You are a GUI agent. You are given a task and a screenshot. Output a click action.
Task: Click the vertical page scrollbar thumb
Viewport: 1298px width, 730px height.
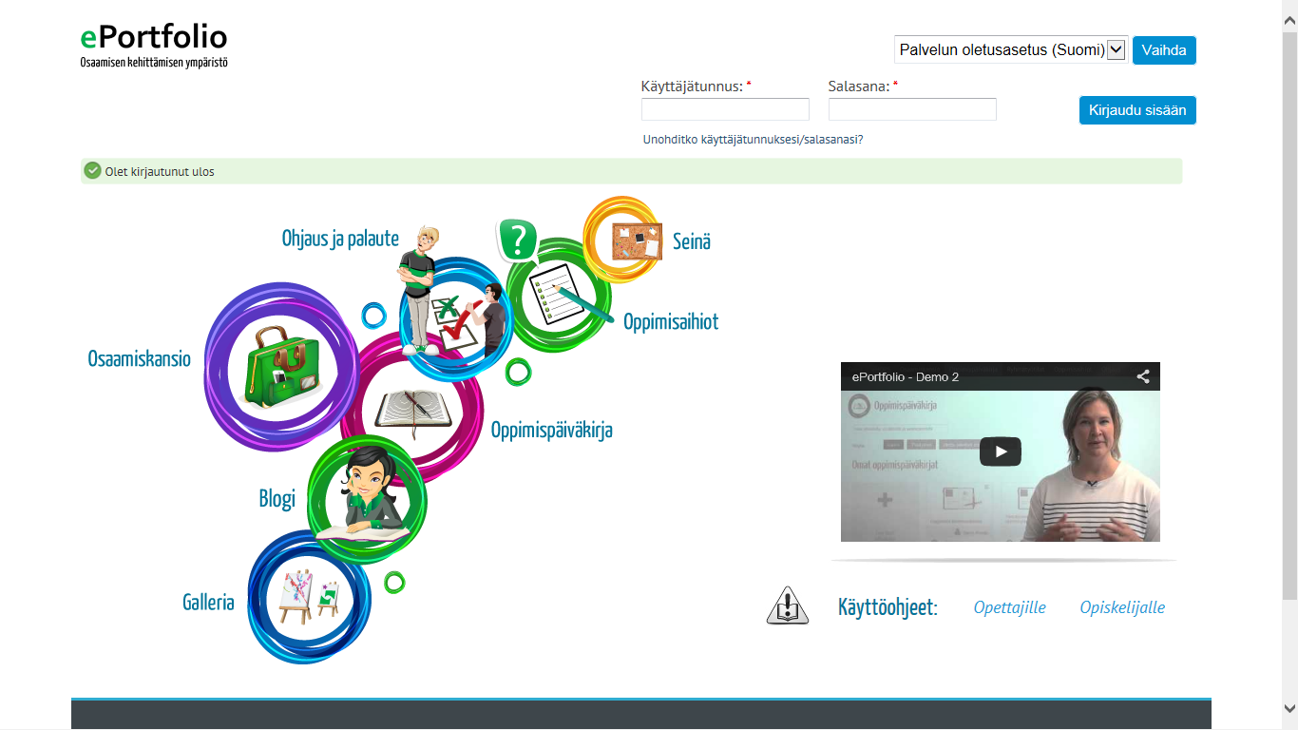(x=1289, y=316)
